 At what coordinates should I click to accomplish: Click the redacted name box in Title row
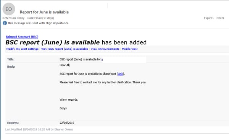point(124,60)
